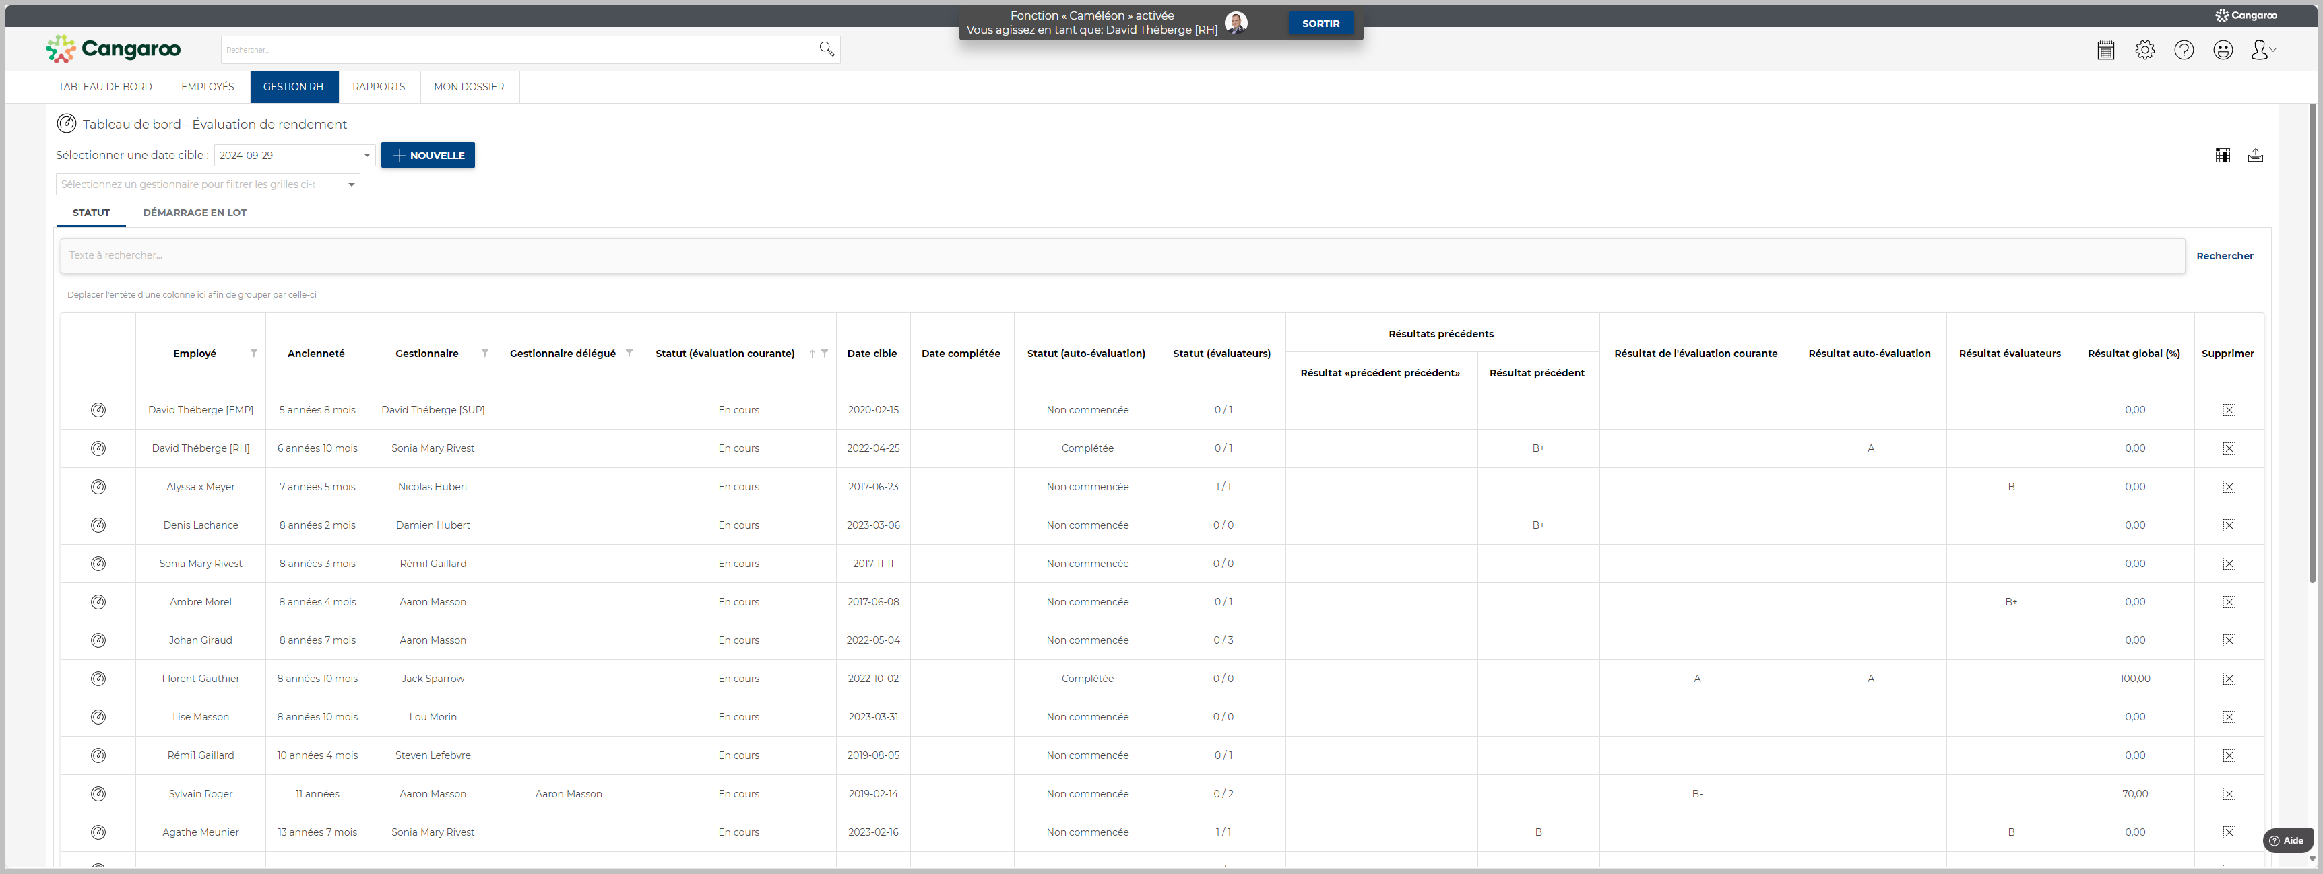This screenshot has width=2323, height=874.
Task: Open the Gestionnaire column filter
Action: (484, 354)
